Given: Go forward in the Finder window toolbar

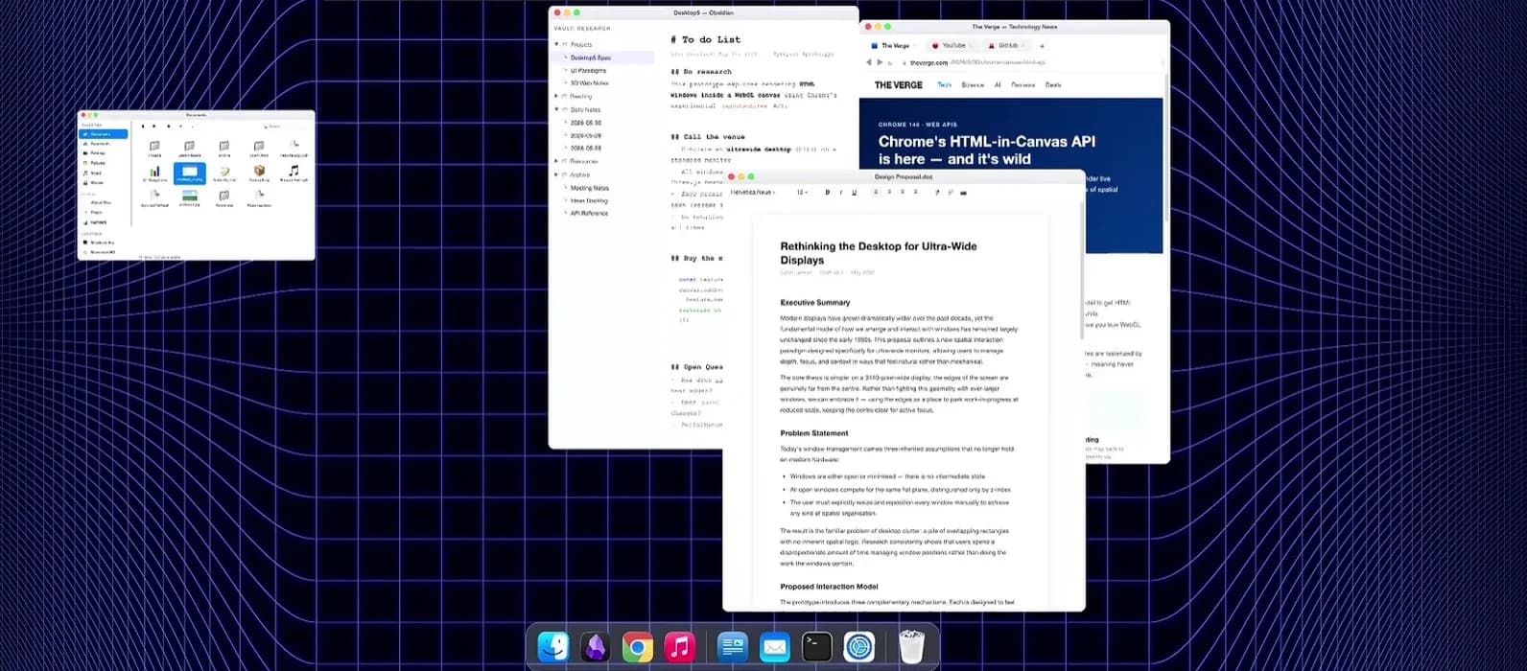Looking at the screenshot, I should pos(154,127).
